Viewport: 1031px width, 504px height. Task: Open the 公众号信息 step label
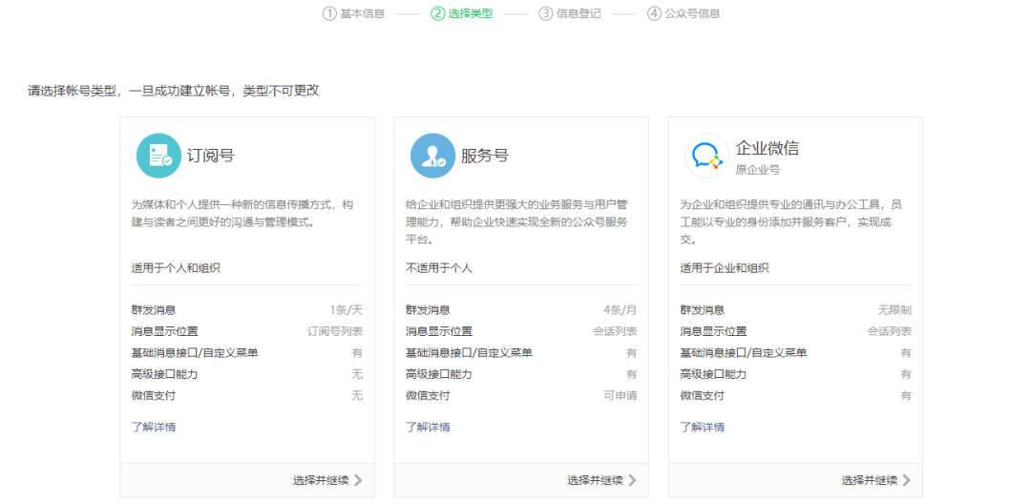(692, 13)
